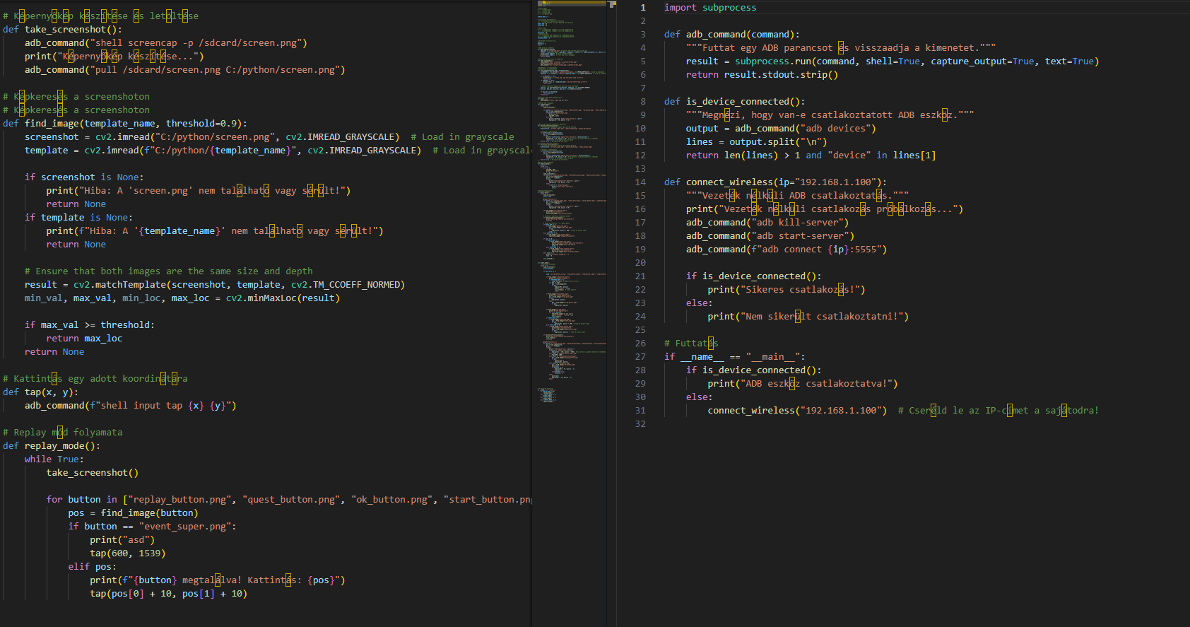Click the cv2.matchTemplate call
Image resolution: width=1190 pixels, height=627 pixels.
tap(120, 285)
